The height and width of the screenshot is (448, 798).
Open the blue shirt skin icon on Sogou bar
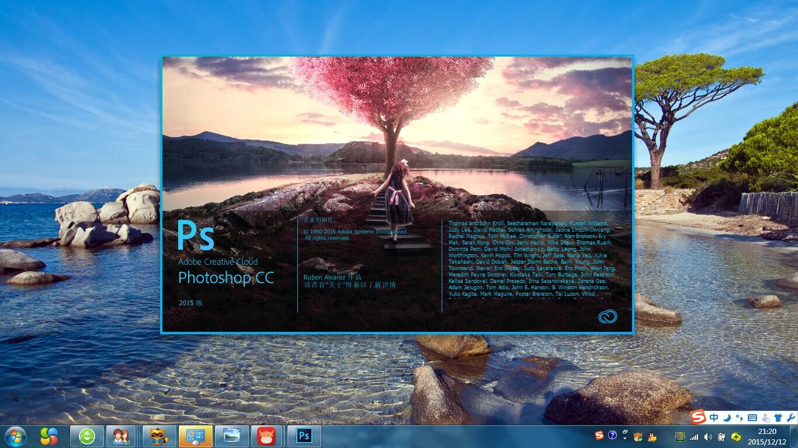pyautogui.click(x=778, y=418)
